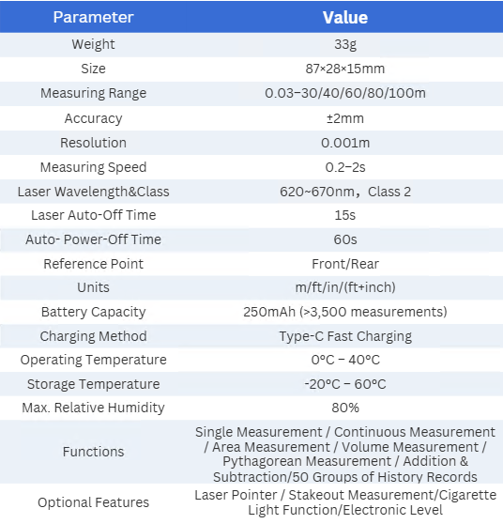This screenshot has width=503, height=524.
Task: Select the 87×28×15mm size value
Action: 345,69
